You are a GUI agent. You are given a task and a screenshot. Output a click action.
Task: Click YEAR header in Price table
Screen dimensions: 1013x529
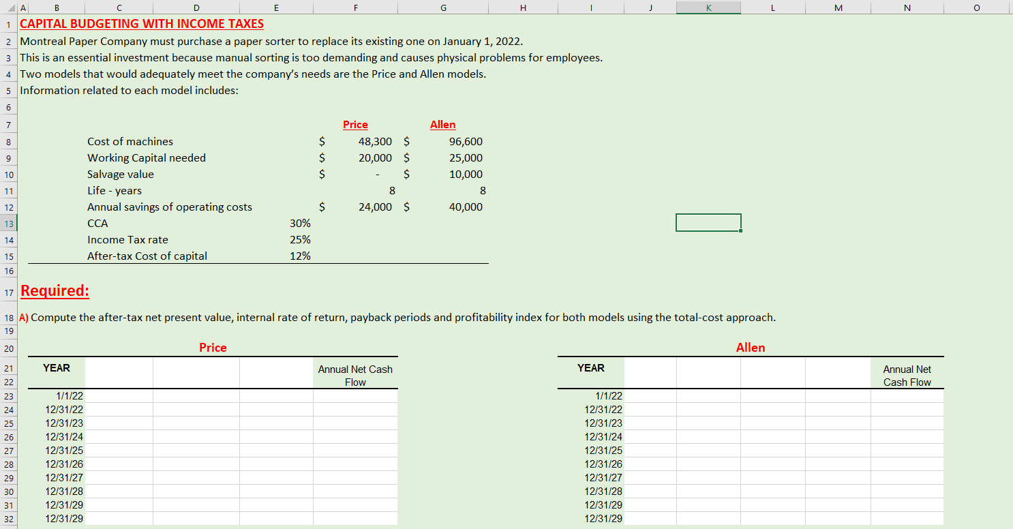click(57, 368)
